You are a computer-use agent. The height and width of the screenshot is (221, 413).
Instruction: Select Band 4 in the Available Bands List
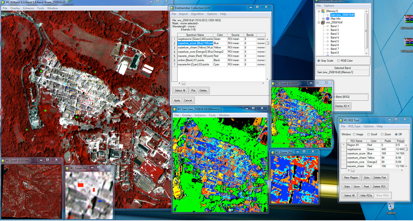pos(334,37)
